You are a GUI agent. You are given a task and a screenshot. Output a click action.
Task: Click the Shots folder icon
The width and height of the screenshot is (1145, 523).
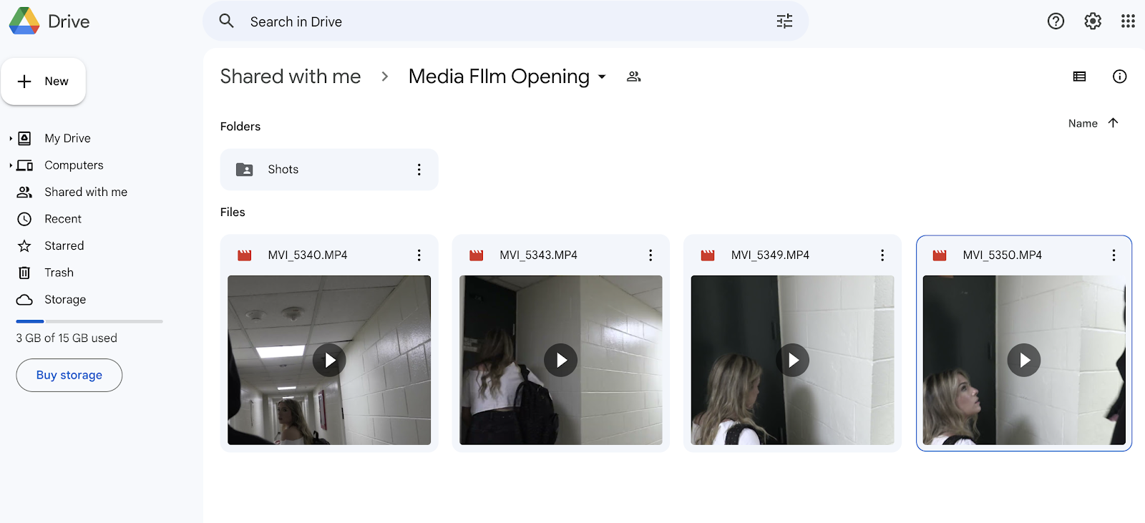[x=245, y=170]
